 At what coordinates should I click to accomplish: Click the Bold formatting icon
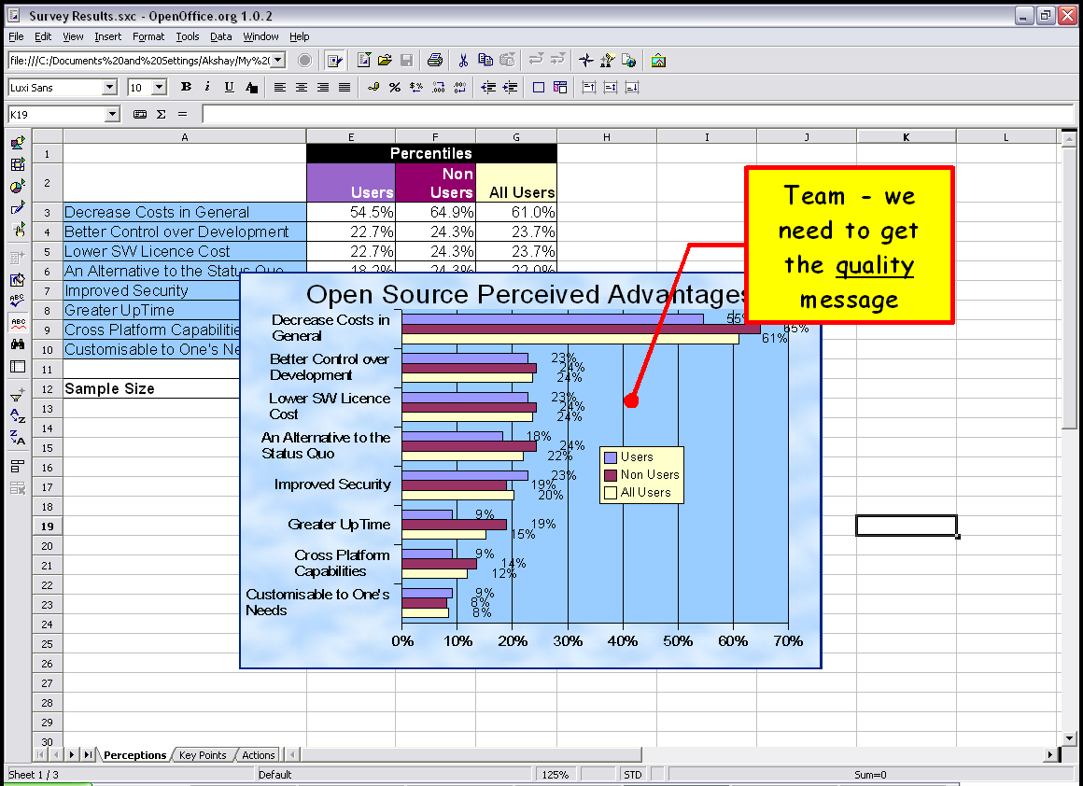coord(186,87)
